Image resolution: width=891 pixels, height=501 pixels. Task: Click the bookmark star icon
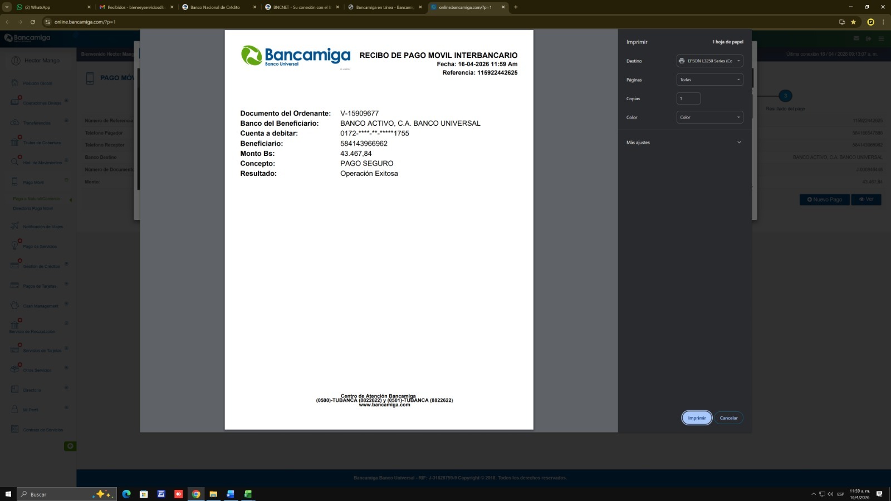(x=853, y=22)
